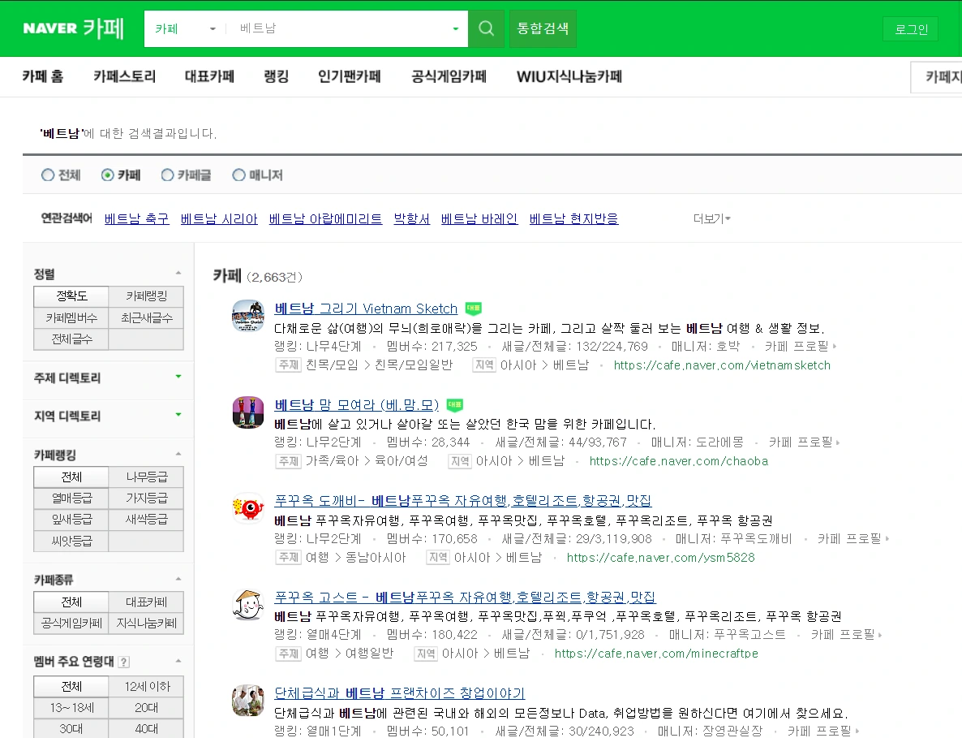The width and height of the screenshot is (962, 738).
Task: Select the 매니저 radio button
Action: (x=238, y=175)
